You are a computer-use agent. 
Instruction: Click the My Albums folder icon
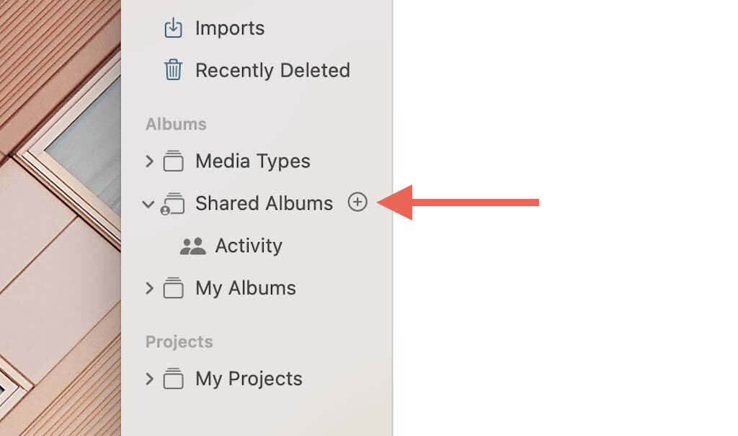[173, 288]
